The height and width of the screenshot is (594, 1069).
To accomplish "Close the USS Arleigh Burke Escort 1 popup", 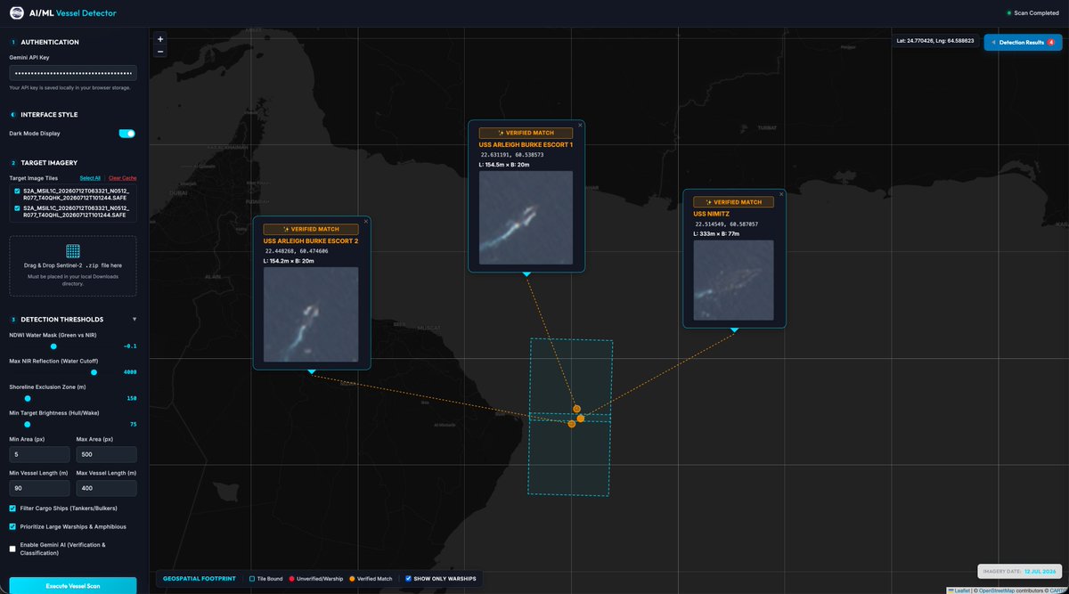I will (x=580, y=125).
